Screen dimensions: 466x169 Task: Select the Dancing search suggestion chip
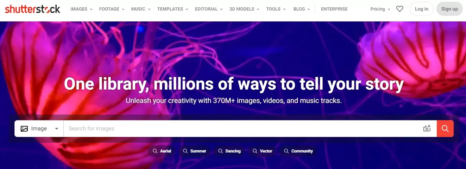[229, 151]
